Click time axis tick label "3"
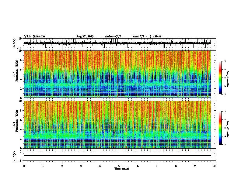Screen dimensions: 241x186 [x=81, y=166]
